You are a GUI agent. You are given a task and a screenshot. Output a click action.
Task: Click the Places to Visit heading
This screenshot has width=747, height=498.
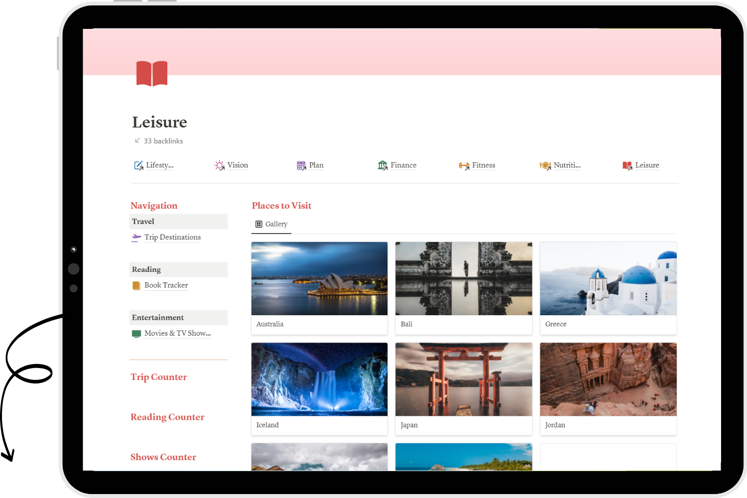coord(281,206)
